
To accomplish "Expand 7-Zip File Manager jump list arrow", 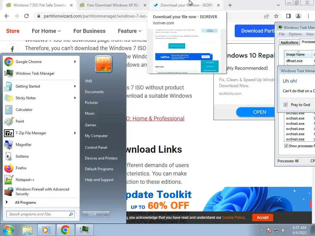I will pos(75,133).
